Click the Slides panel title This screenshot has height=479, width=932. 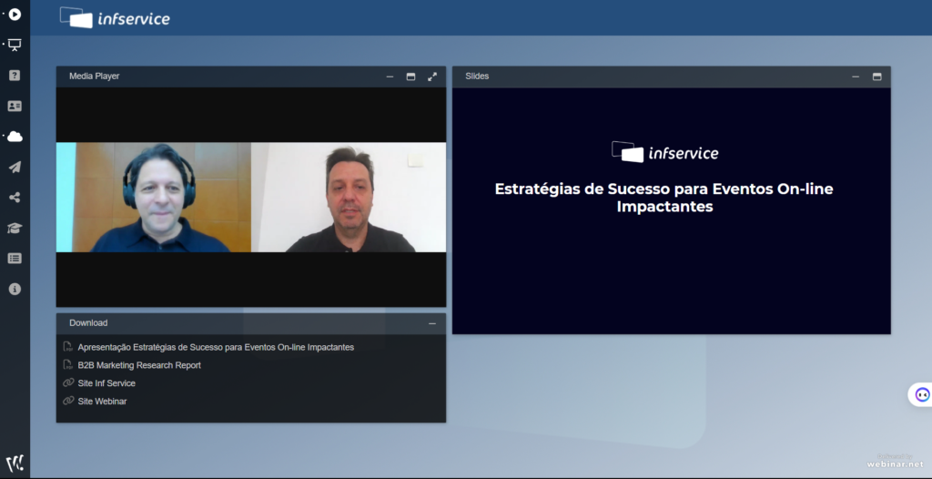pyautogui.click(x=477, y=76)
